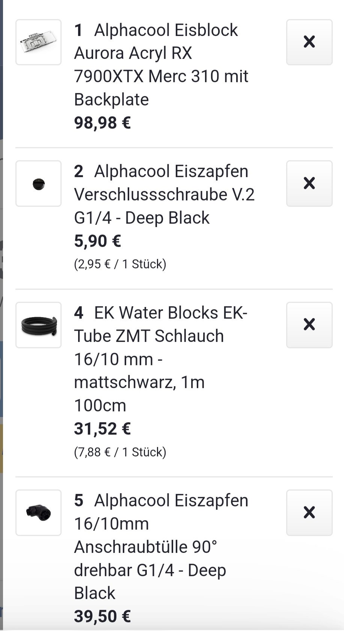
Task: Open the EK-Tube ZMT Schlauch product link
Action: coord(160,359)
